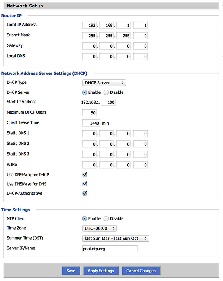The image size is (223, 281).
Task: Click the Local DNS first octet field
Action: [89, 57]
